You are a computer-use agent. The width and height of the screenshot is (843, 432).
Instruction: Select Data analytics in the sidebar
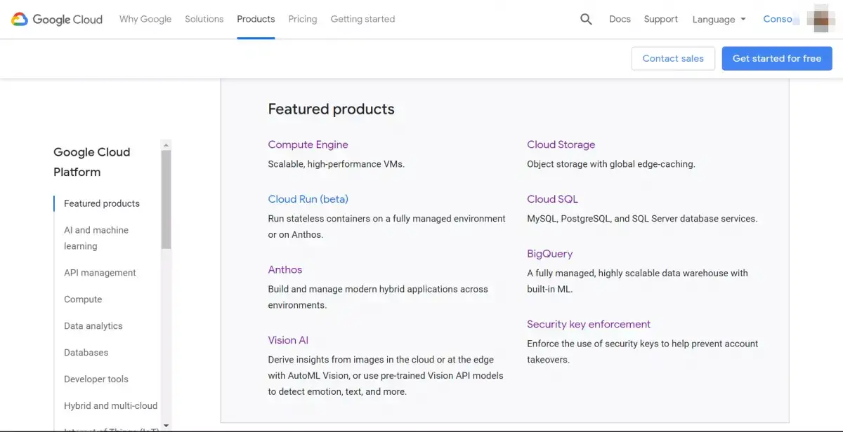93,326
